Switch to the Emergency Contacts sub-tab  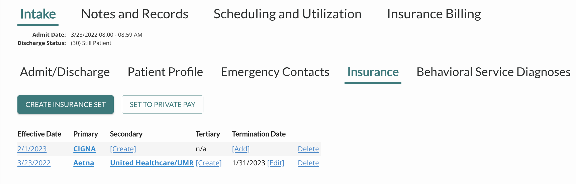275,72
